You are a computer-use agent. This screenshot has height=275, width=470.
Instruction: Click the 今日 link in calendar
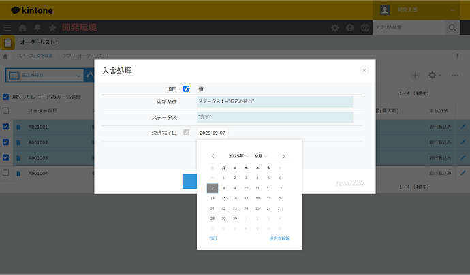pyautogui.click(x=213, y=238)
